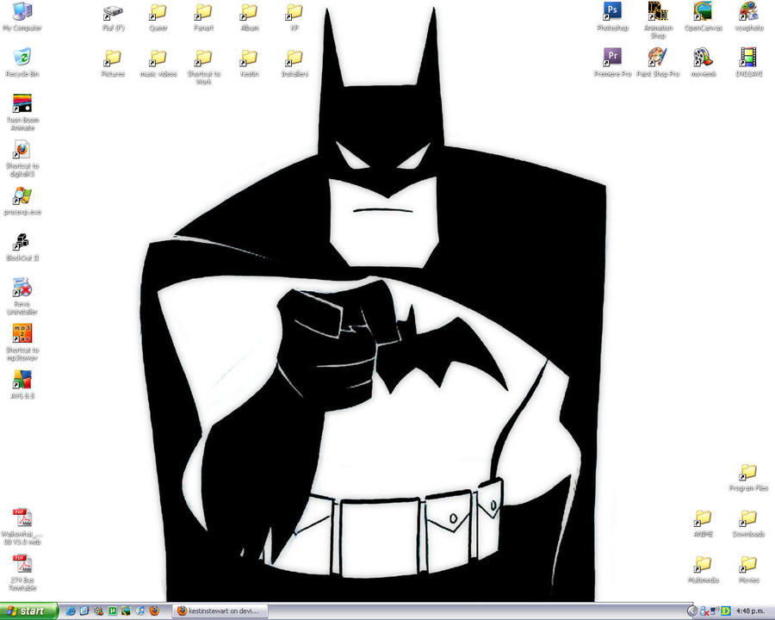Select the paint palette icon beside OpenCanvas
Screen dimensions: 775x620
click(749, 16)
